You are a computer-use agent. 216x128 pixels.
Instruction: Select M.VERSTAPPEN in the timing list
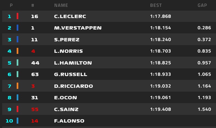[78, 28]
